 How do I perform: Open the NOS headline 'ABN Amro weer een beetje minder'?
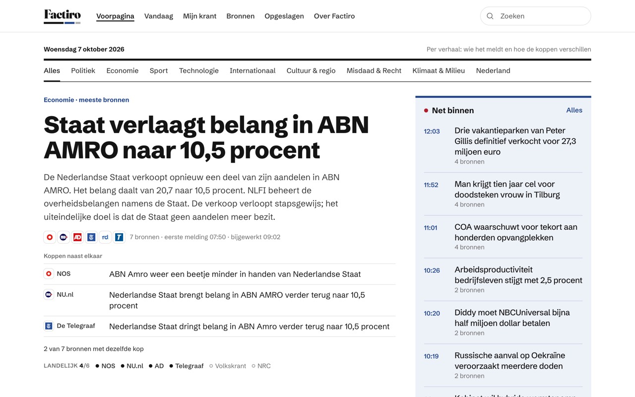pos(235,274)
